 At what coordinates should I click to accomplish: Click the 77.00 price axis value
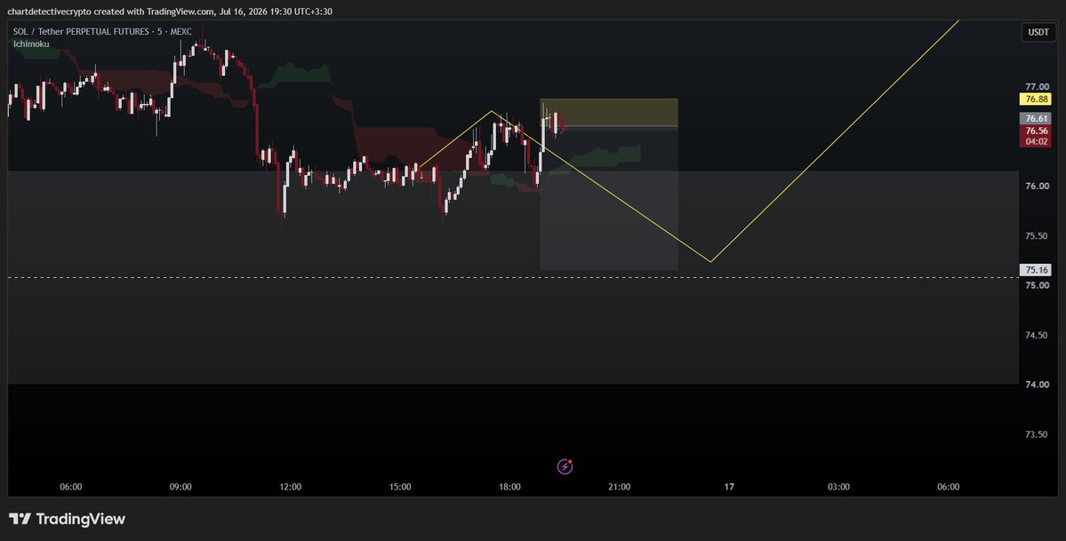(1037, 87)
